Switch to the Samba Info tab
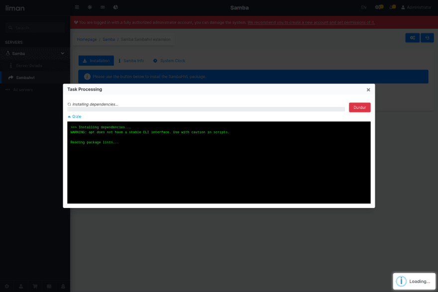The height and width of the screenshot is (292, 438). (131, 61)
